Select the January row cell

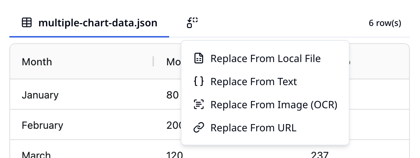[40, 95]
